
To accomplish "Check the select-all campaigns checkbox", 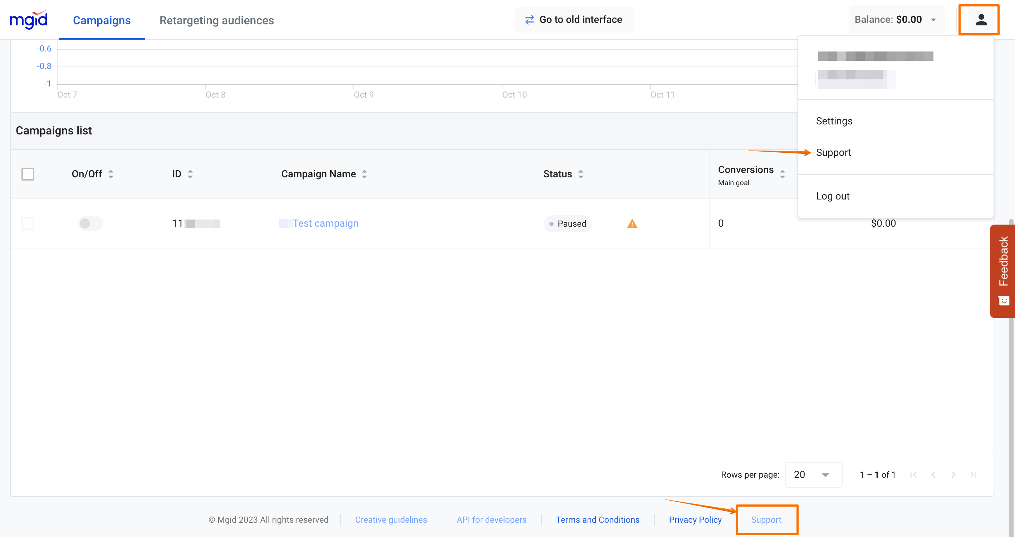I will point(28,174).
